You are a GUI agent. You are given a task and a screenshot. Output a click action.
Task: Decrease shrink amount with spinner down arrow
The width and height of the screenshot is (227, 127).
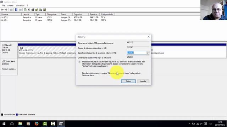tap(148, 54)
